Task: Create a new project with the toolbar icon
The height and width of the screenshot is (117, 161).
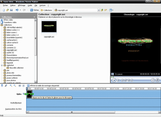Action: (4, 10)
